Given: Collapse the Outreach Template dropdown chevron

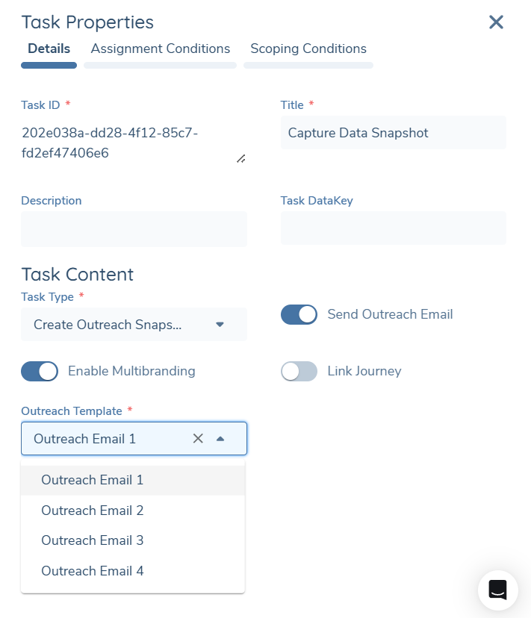Looking at the screenshot, I should tap(220, 438).
